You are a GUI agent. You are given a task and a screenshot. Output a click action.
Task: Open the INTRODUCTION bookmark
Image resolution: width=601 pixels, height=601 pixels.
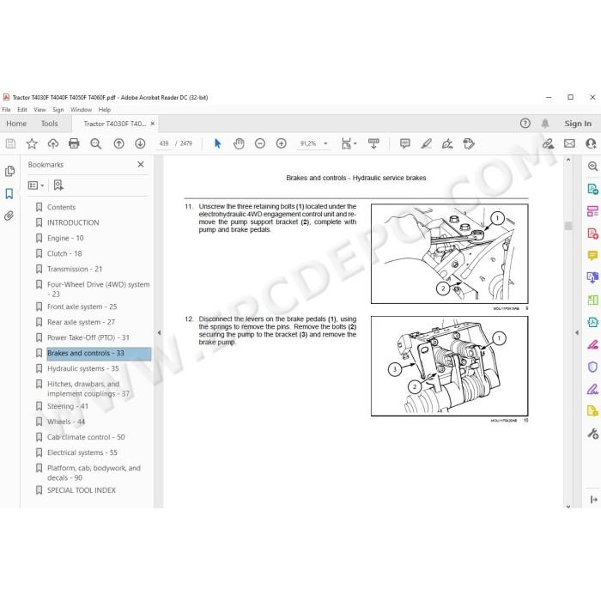pos(73,222)
